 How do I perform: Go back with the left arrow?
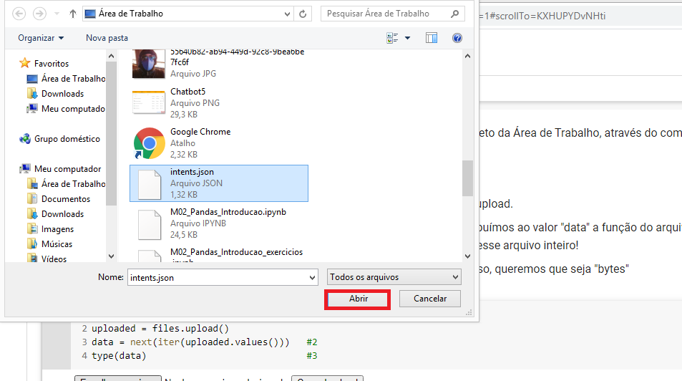pyautogui.click(x=19, y=14)
